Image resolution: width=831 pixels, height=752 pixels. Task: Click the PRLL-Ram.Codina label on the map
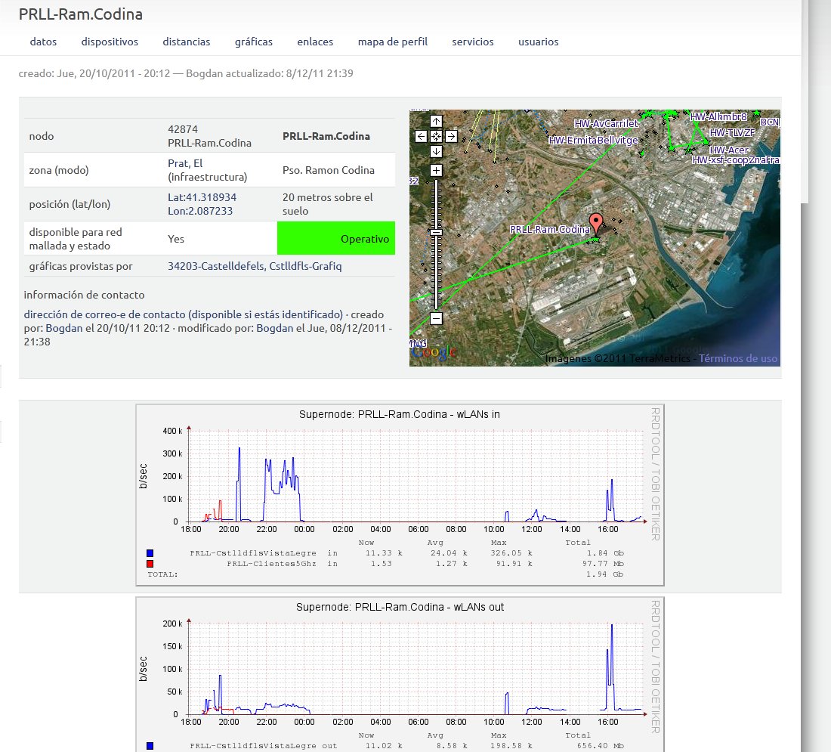click(x=549, y=230)
